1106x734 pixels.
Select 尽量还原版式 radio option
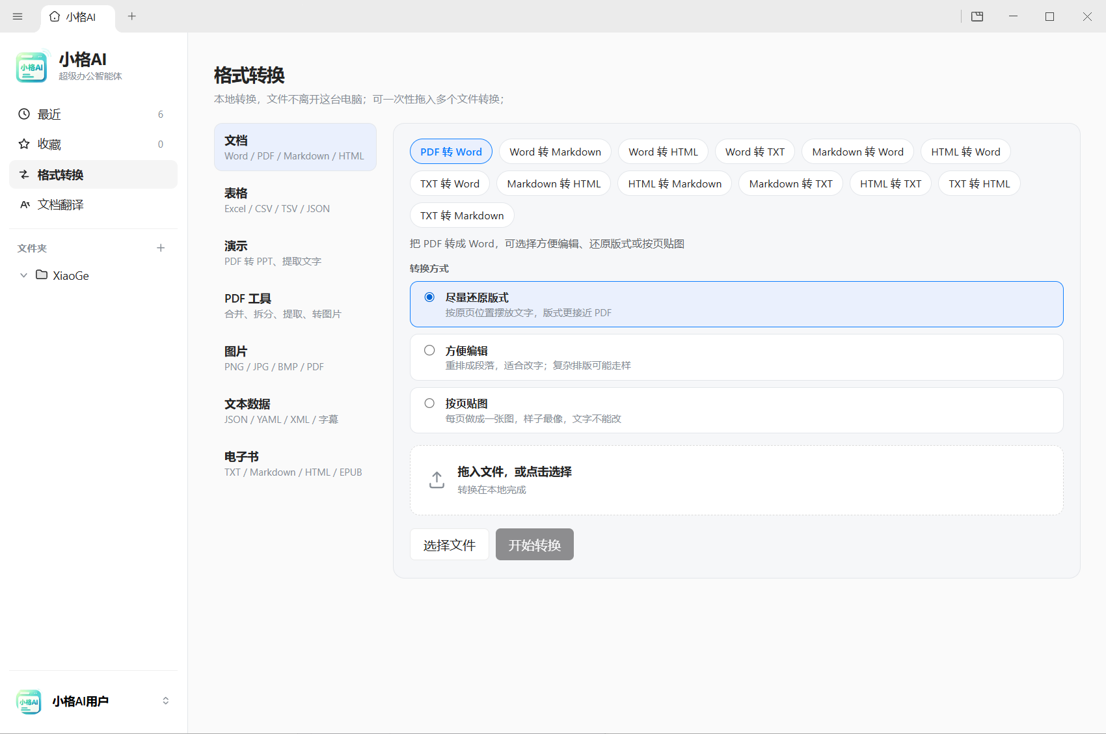pos(429,297)
